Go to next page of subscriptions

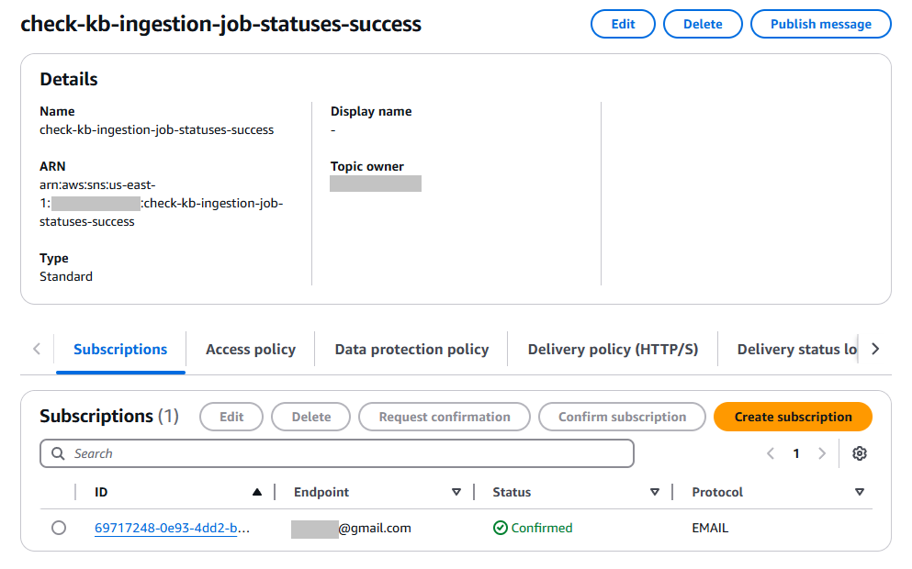tap(822, 453)
